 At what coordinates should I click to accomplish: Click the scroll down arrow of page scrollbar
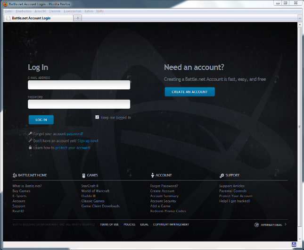click(300, 239)
